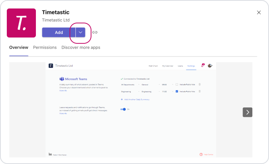Screen dimensions: 269x164
Task: Switch to the Overview tab
Action: tap(19, 48)
